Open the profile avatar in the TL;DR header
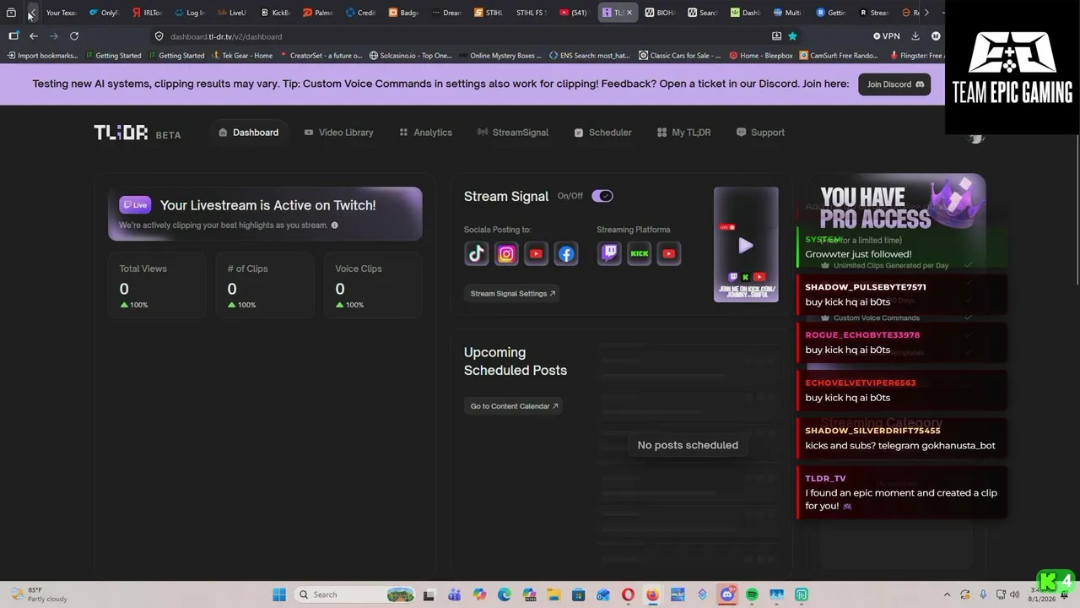Image resolution: width=1080 pixels, height=608 pixels. [x=976, y=137]
